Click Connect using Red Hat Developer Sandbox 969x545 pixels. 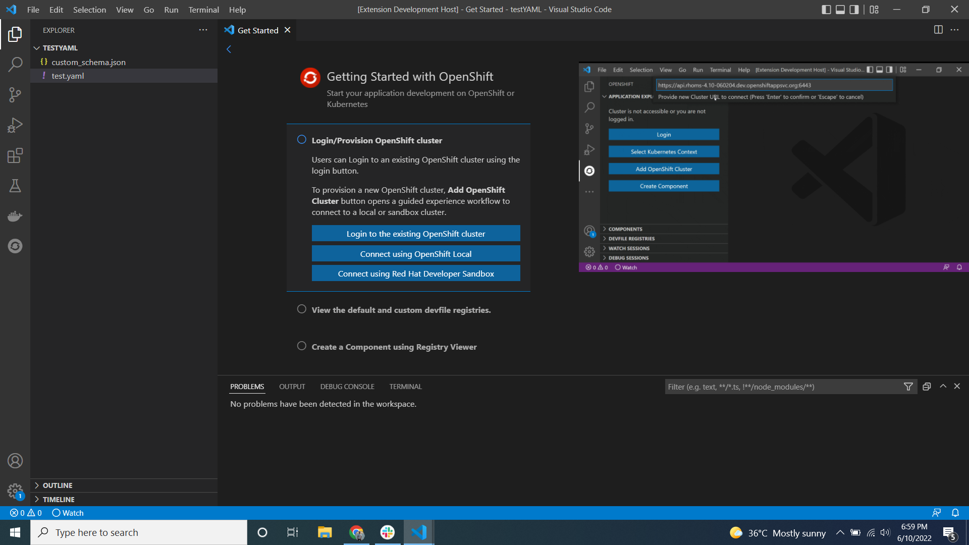click(x=415, y=274)
